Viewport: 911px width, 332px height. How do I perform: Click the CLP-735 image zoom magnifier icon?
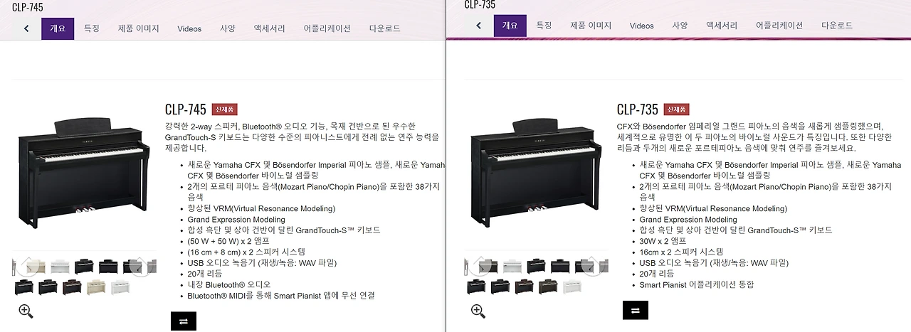pos(478,311)
